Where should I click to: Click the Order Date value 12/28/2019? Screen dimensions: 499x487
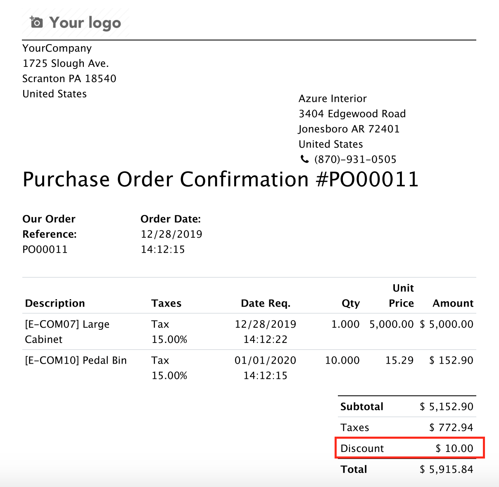point(171,234)
